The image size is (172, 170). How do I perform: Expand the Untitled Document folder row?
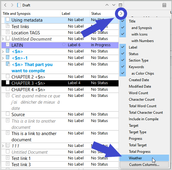tap(3, 39)
